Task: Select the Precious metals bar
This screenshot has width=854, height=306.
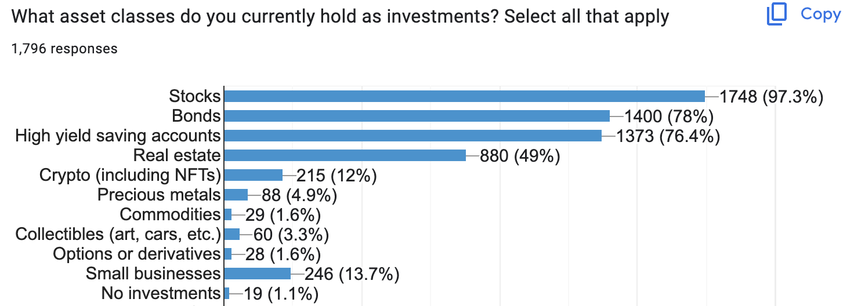Action: click(236, 195)
